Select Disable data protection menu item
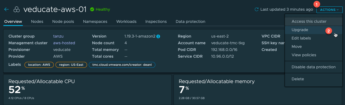The image size is (345, 105). (x=314, y=67)
